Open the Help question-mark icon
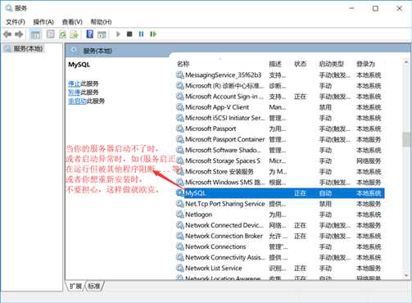This screenshot has width=412, height=303. pyautogui.click(x=89, y=34)
